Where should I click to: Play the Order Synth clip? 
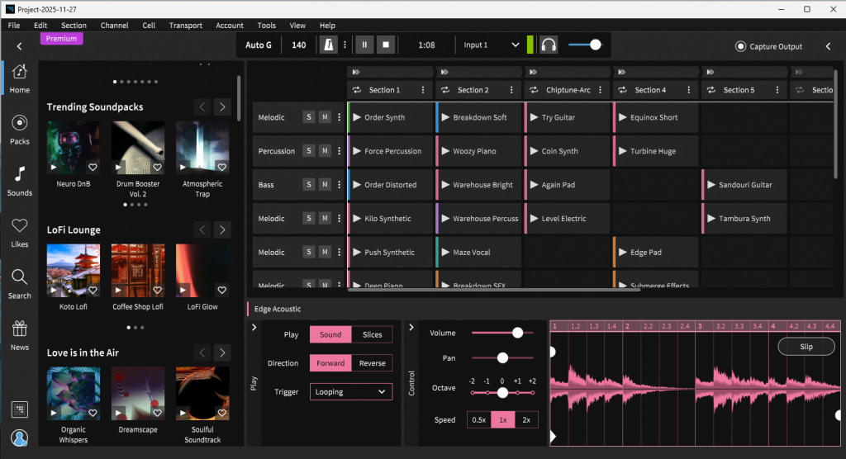[357, 117]
